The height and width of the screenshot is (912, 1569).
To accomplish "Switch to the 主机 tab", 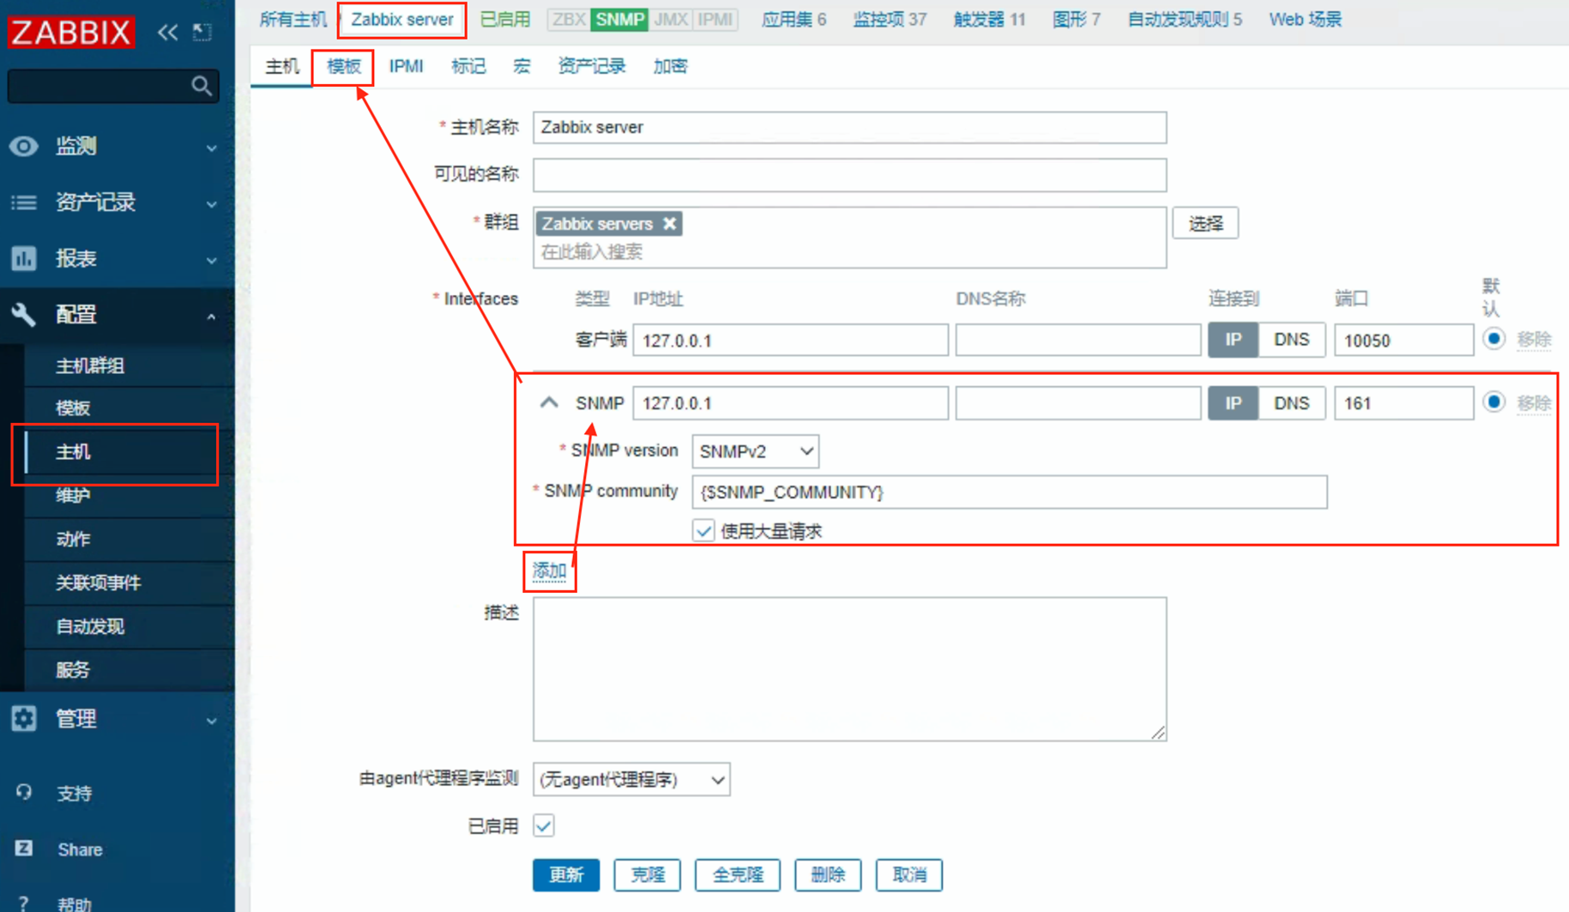I will 281,67.
